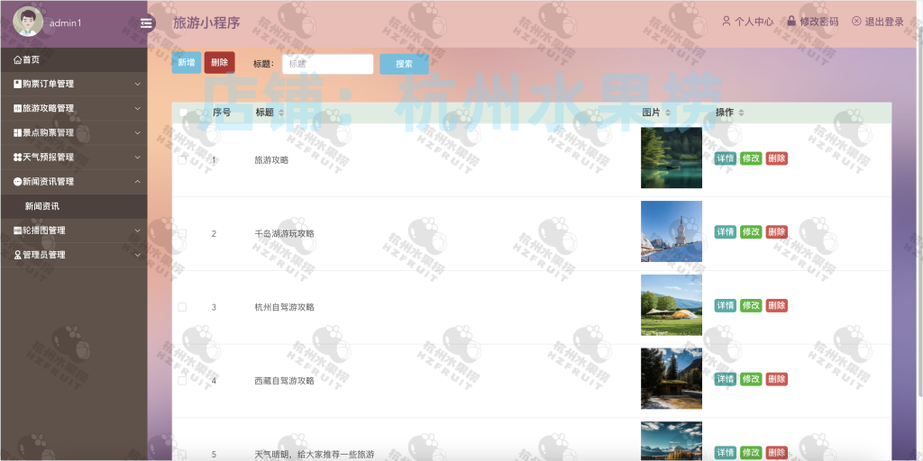Image resolution: width=923 pixels, height=461 pixels.
Task: Click the title text 千岛湖游玩攻略
Action: coord(284,233)
